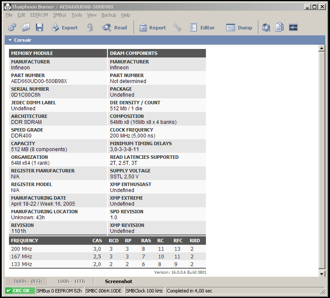Switch to the 100h - 1FFh tab

point(71,281)
